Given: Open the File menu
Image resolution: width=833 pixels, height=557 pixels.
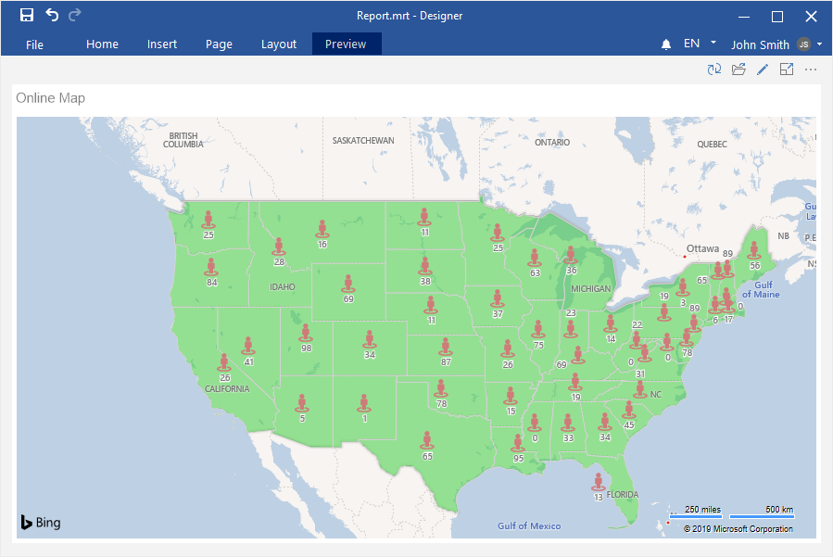Looking at the screenshot, I should [x=34, y=44].
